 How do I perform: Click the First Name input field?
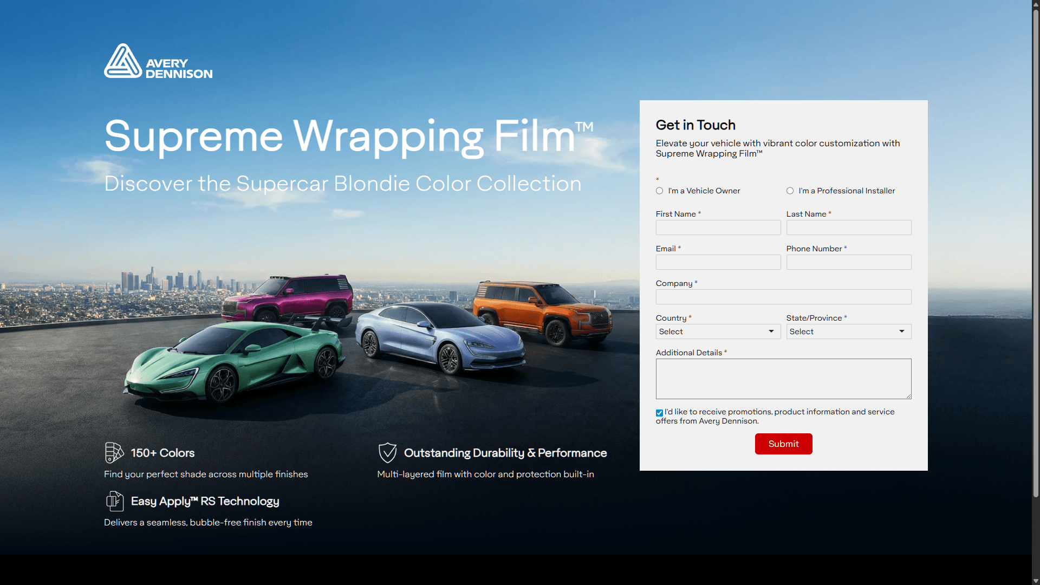pyautogui.click(x=718, y=227)
